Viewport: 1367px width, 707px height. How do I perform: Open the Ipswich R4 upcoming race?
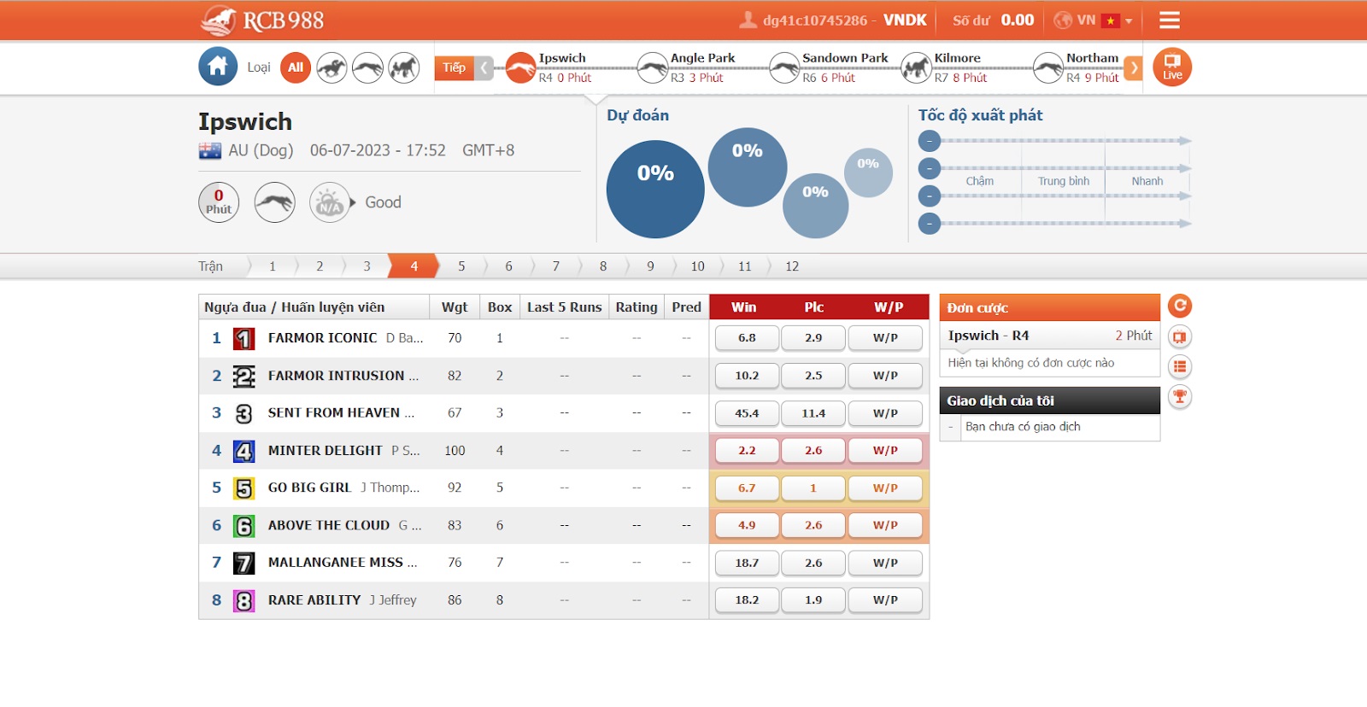(x=549, y=67)
